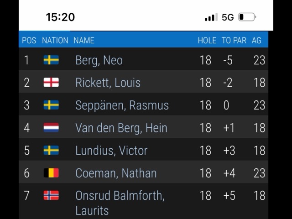Open player Seppänen, Rasmus

click(x=122, y=105)
